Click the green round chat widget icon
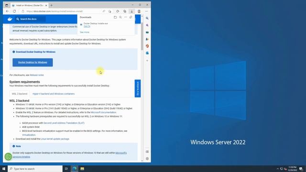The image size is (306, 172). 9,157
